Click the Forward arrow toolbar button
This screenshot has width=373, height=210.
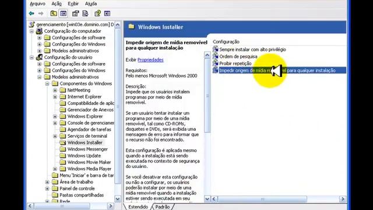coord(41,13)
